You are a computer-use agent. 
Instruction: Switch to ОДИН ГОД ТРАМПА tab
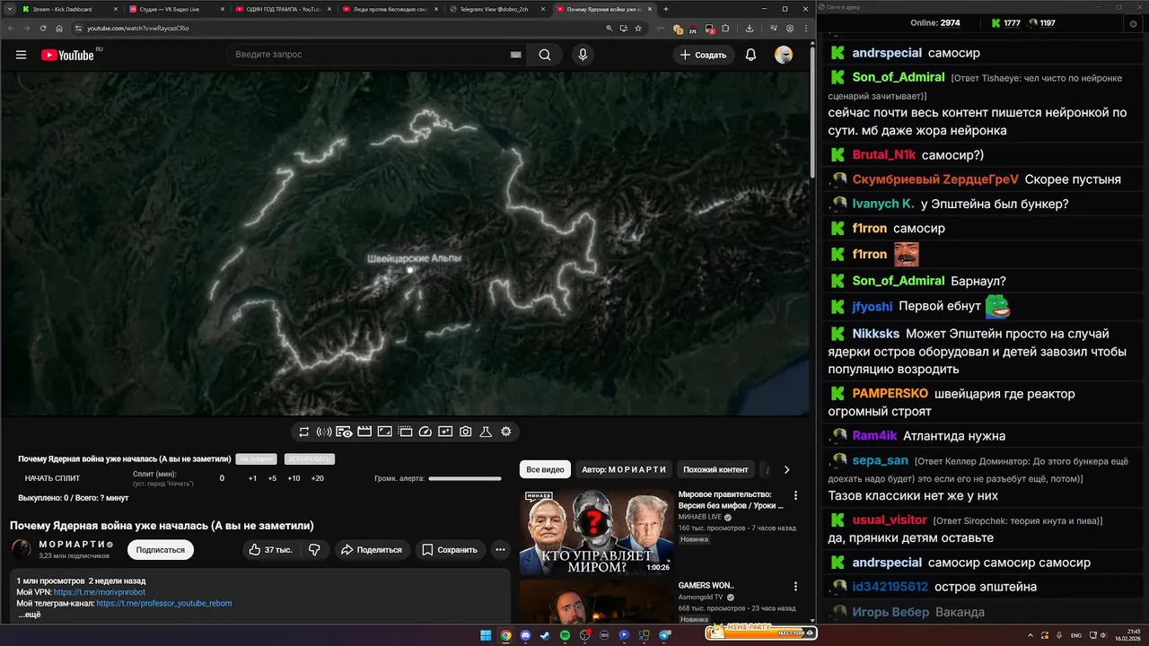point(283,9)
